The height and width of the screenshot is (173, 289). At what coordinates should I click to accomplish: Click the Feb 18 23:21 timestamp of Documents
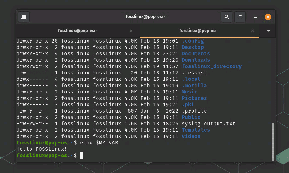[x=159, y=53]
